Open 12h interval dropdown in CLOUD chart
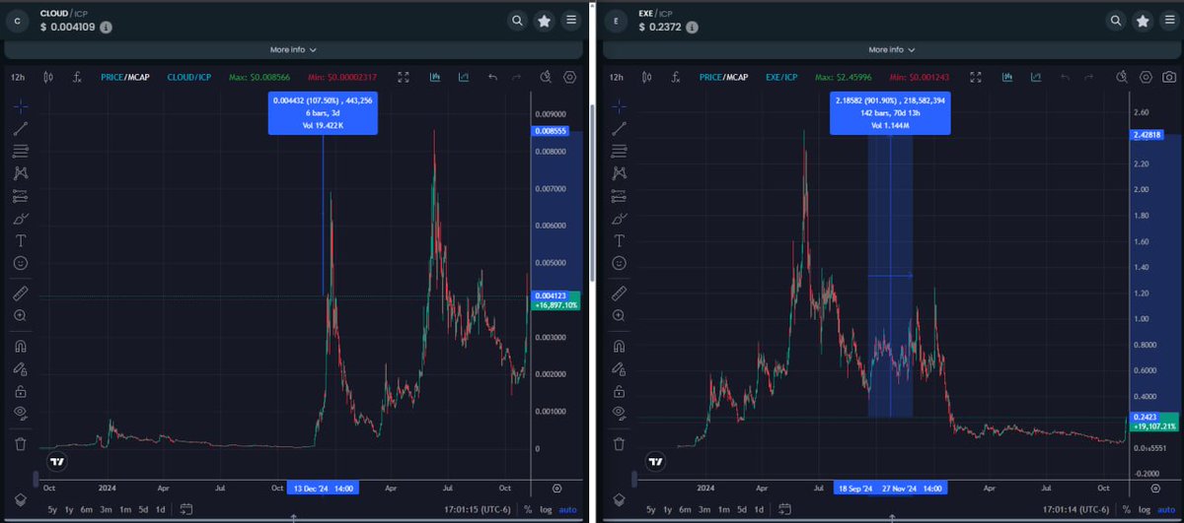This screenshot has width=1184, height=523. 19,77
